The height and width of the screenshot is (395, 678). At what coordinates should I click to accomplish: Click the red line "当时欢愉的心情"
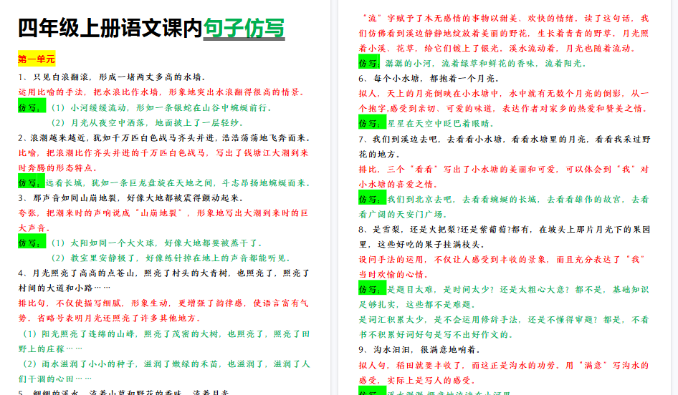393,275
